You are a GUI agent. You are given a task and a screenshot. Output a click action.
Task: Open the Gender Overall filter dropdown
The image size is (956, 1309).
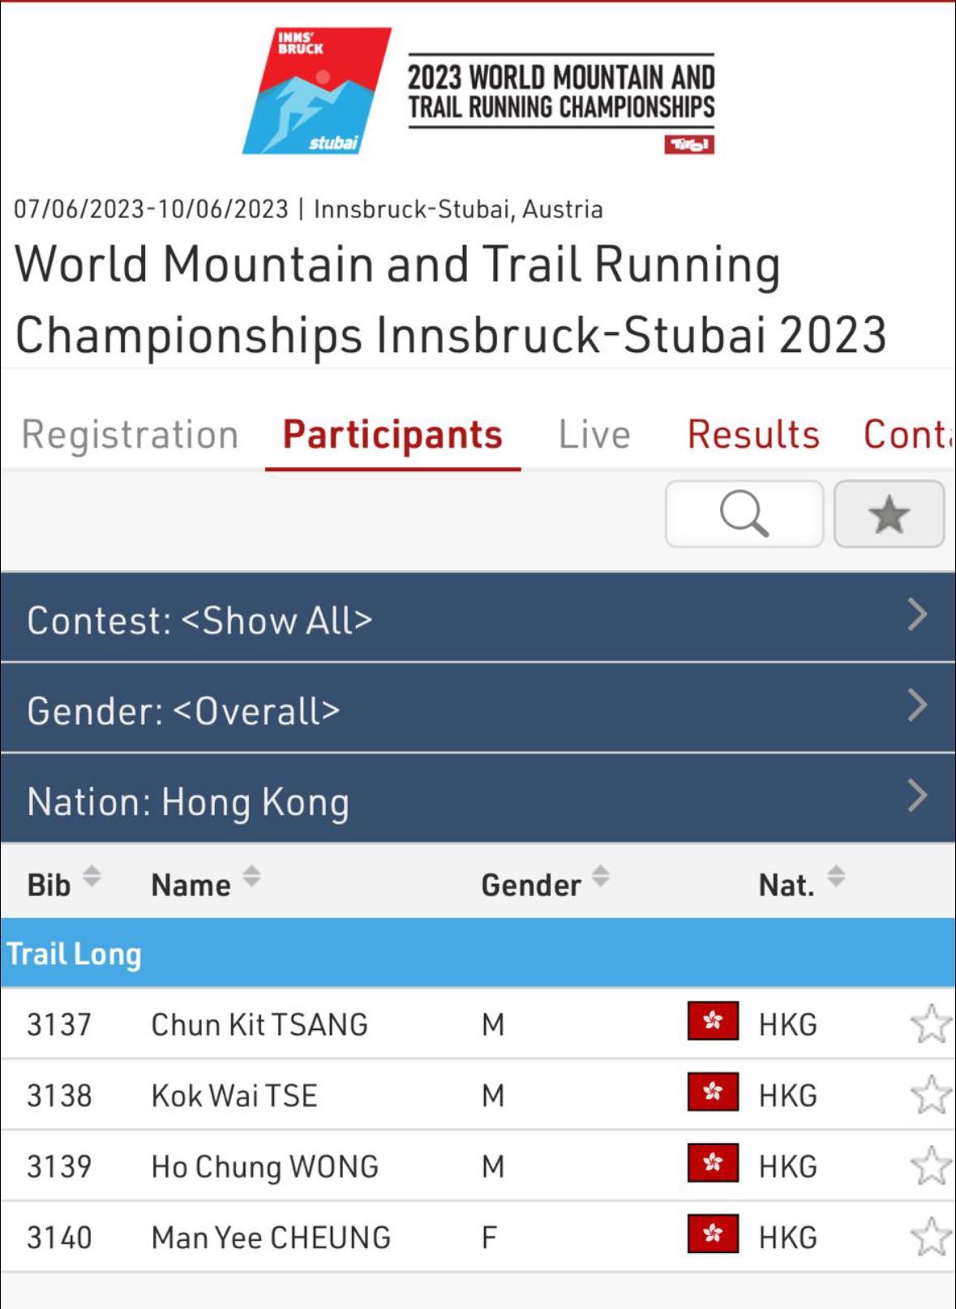click(478, 708)
